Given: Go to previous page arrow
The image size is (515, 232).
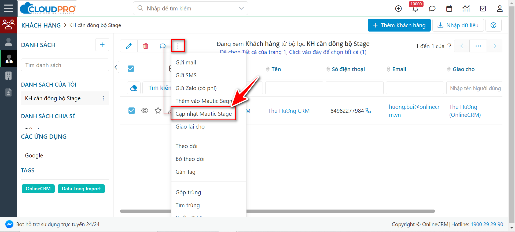Looking at the screenshot, I should tap(462, 46).
